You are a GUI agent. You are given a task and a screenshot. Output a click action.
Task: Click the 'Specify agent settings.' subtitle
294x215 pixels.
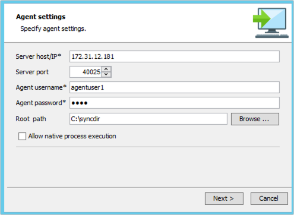53,29
